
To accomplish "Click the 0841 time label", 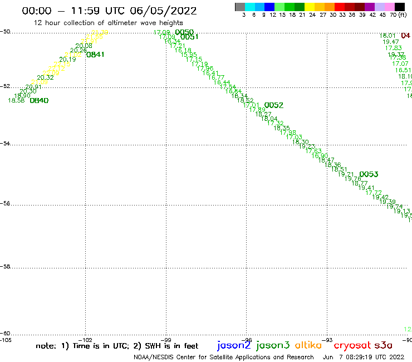I will pyautogui.click(x=95, y=55).
